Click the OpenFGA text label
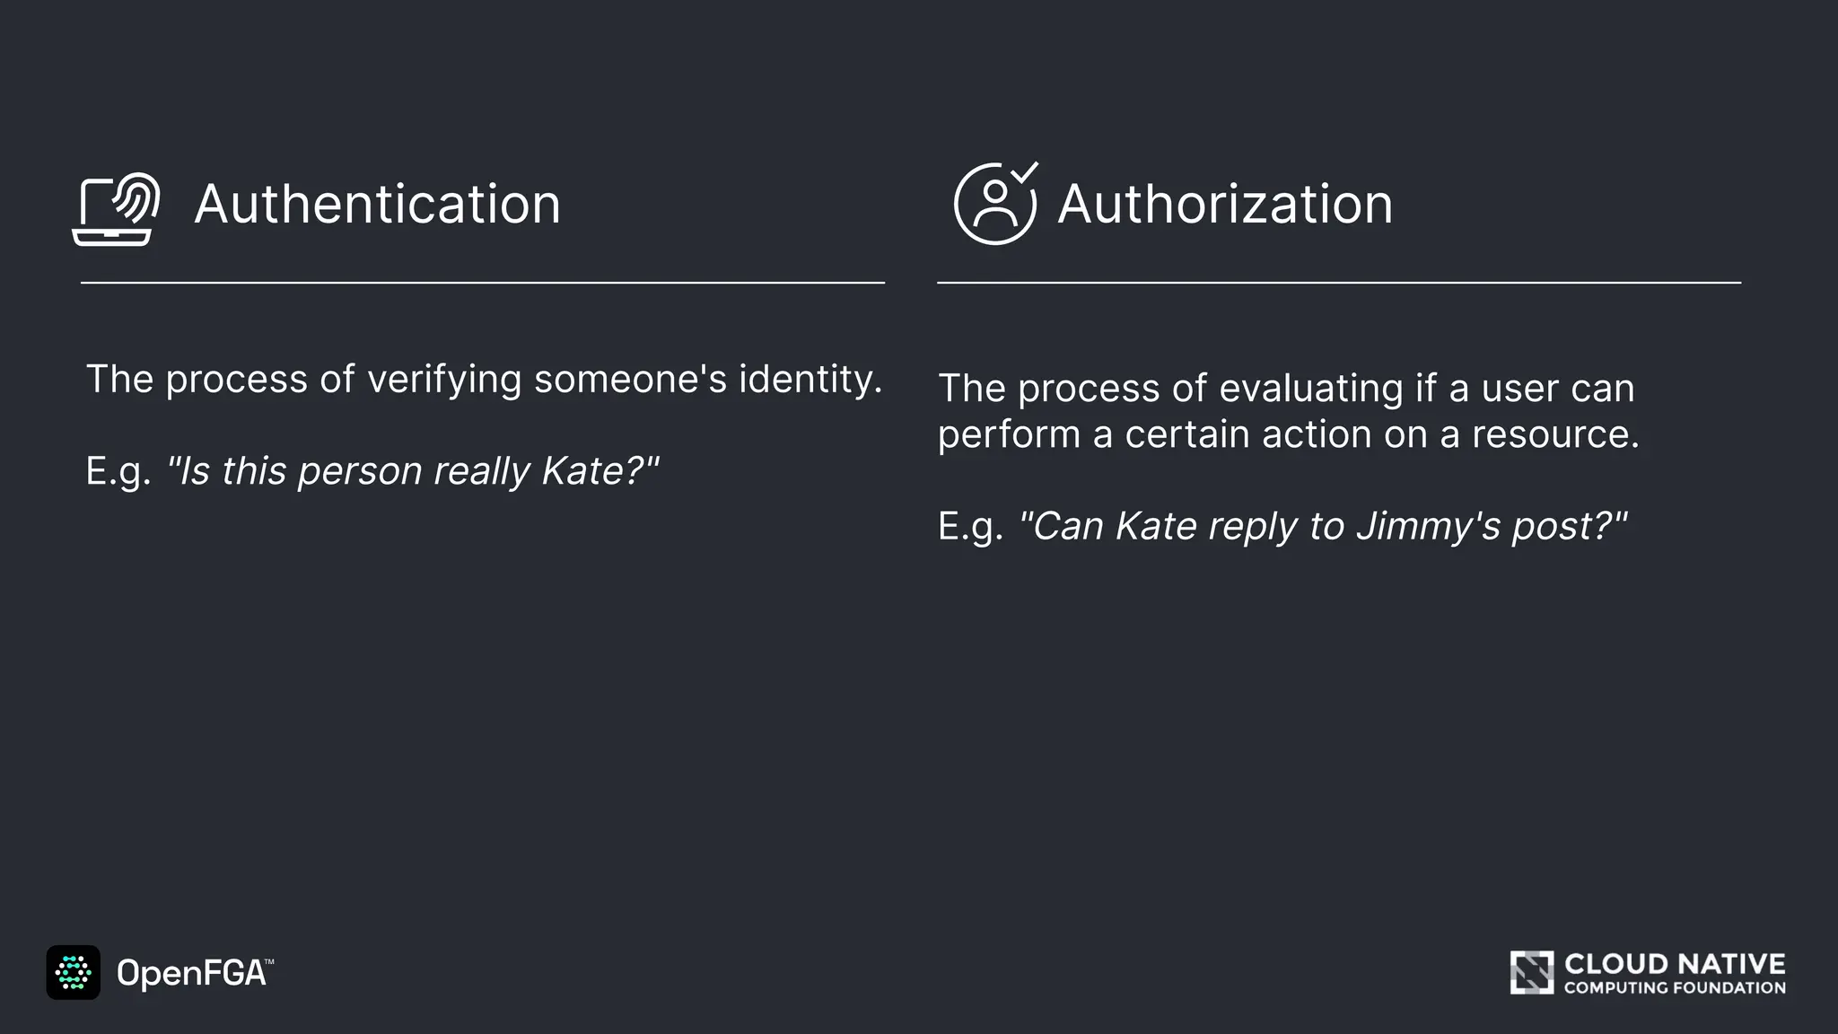The width and height of the screenshot is (1838, 1034). pyautogui.click(x=191, y=973)
